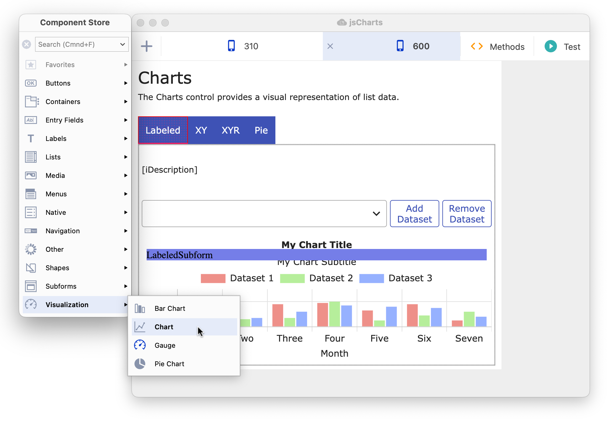Click the Remove Dataset button
Screen dimensions: 609x421
467,214
